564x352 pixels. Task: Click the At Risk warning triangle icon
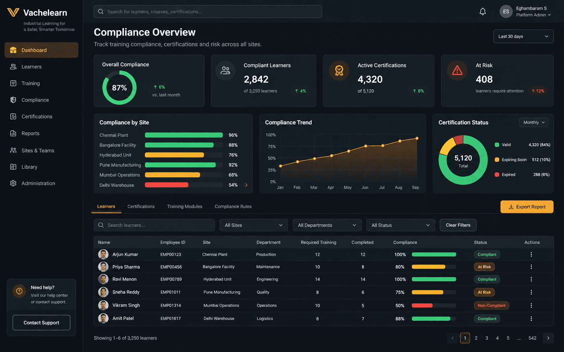point(457,70)
